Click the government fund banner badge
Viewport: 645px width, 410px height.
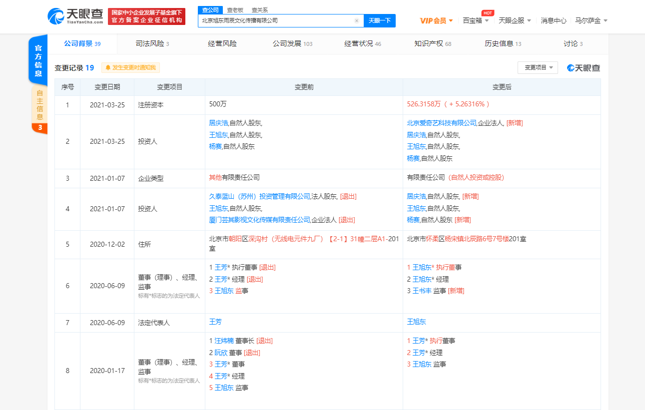(146, 16)
